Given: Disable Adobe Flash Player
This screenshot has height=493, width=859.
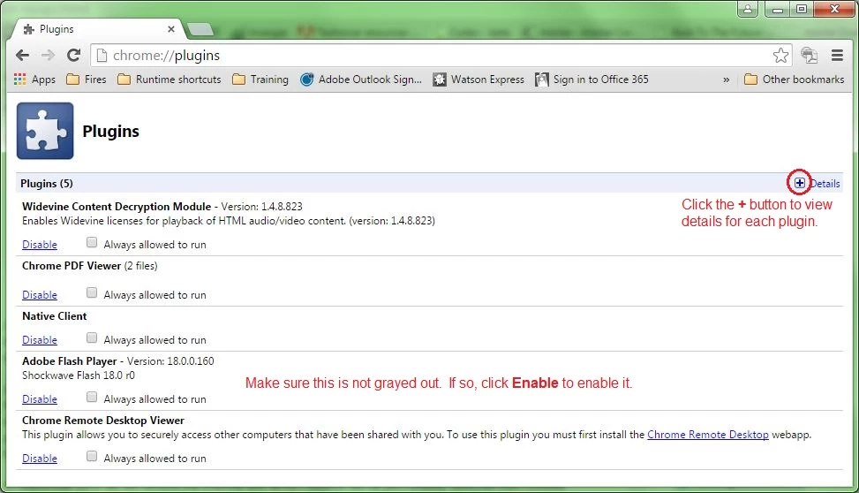Looking at the screenshot, I should pos(40,399).
